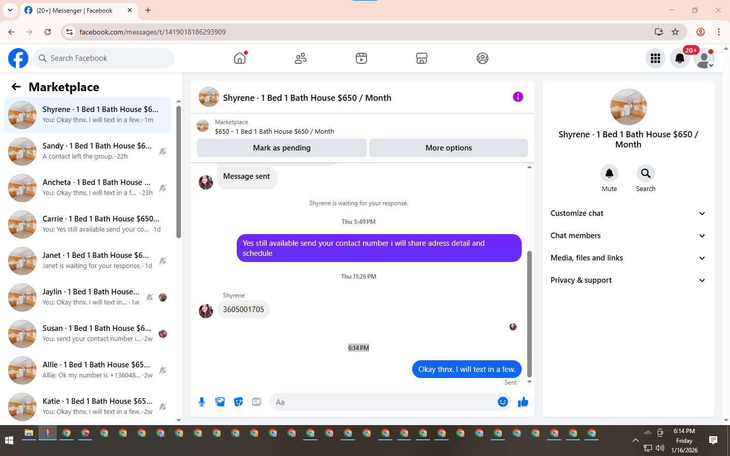The height and width of the screenshot is (456, 730).
Task: Click the volume icon in system tray
Action: (660, 448)
